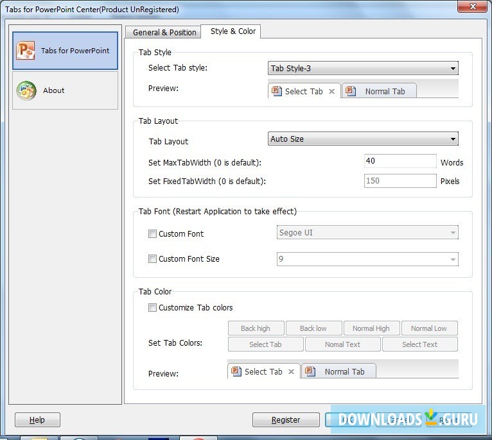Select the Style & Color tab

click(x=233, y=31)
